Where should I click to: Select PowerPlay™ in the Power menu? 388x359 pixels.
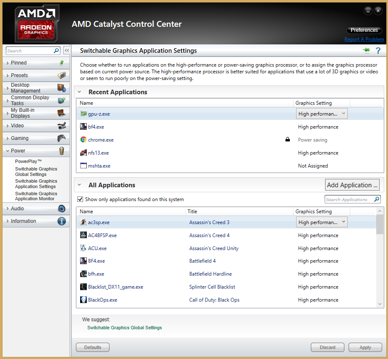[x=29, y=161]
